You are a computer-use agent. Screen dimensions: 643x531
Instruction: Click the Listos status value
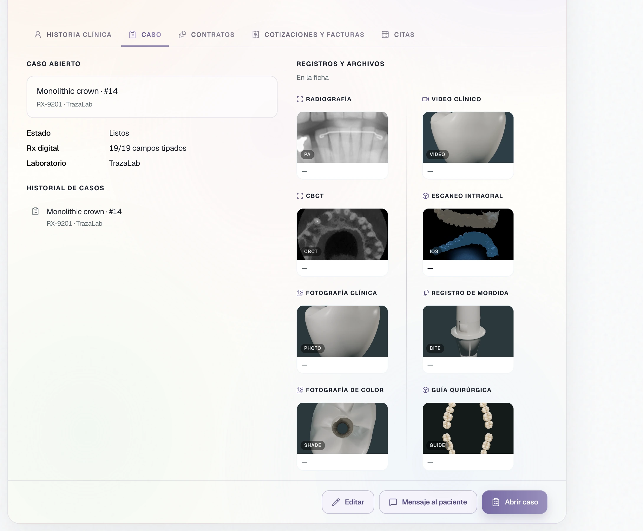[119, 133]
